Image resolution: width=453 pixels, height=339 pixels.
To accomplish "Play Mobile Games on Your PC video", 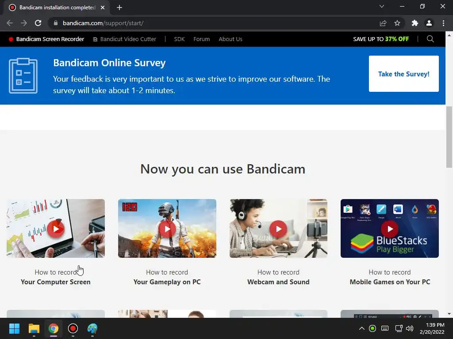I will [x=390, y=229].
